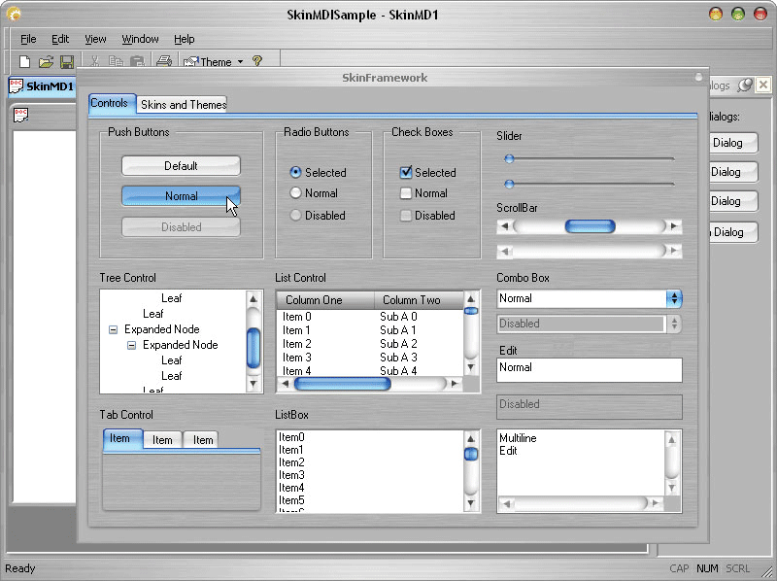Image resolution: width=777 pixels, height=581 pixels.
Task: Uncheck the Selected checkbox
Action: click(x=405, y=172)
